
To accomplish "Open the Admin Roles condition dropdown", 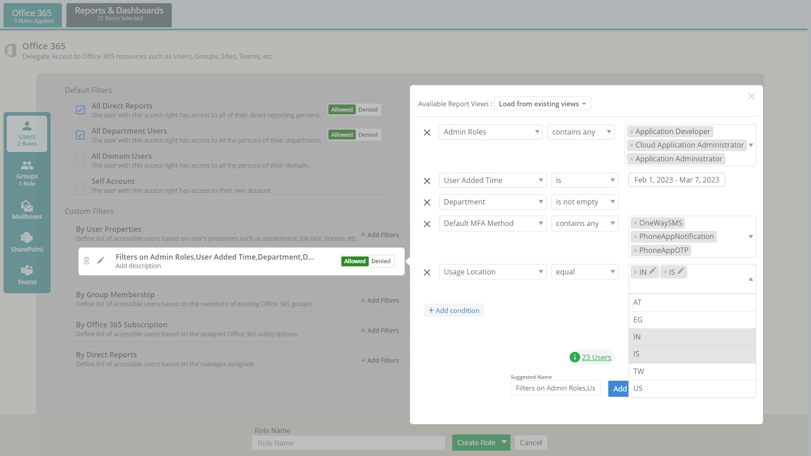I will [x=490, y=132].
